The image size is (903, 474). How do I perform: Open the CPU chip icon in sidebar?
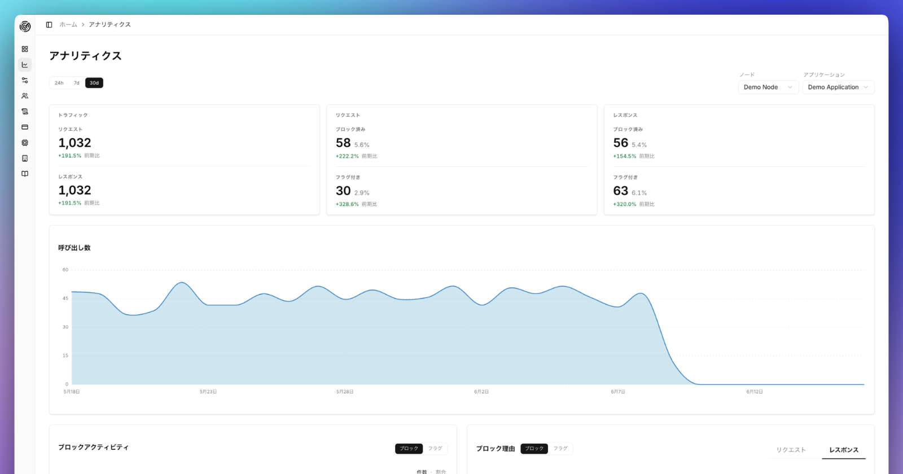tap(25, 143)
